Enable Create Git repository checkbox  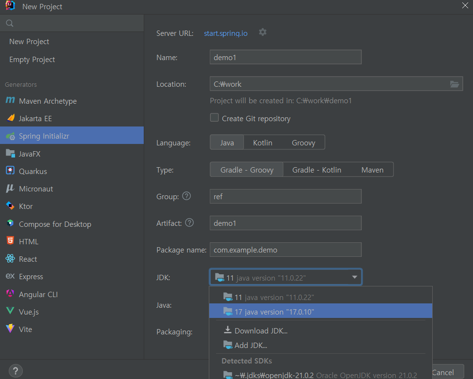214,117
